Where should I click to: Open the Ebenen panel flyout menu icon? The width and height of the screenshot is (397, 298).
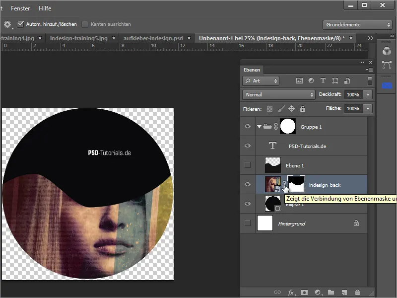[369, 70]
